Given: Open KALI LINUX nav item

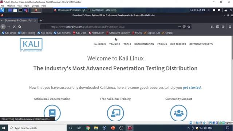Looking at the screenshot, I should pyautogui.click(x=100, y=44).
